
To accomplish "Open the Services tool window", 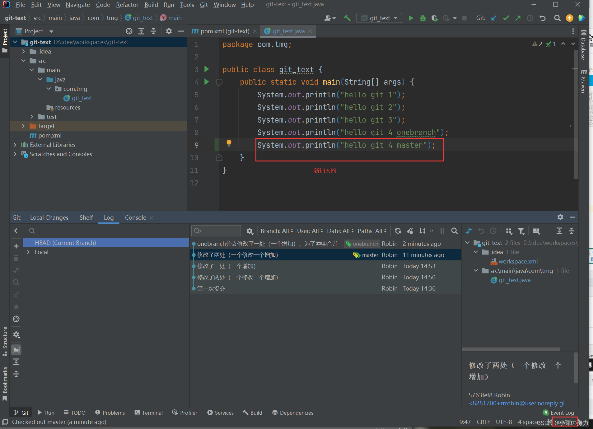I will [x=220, y=413].
